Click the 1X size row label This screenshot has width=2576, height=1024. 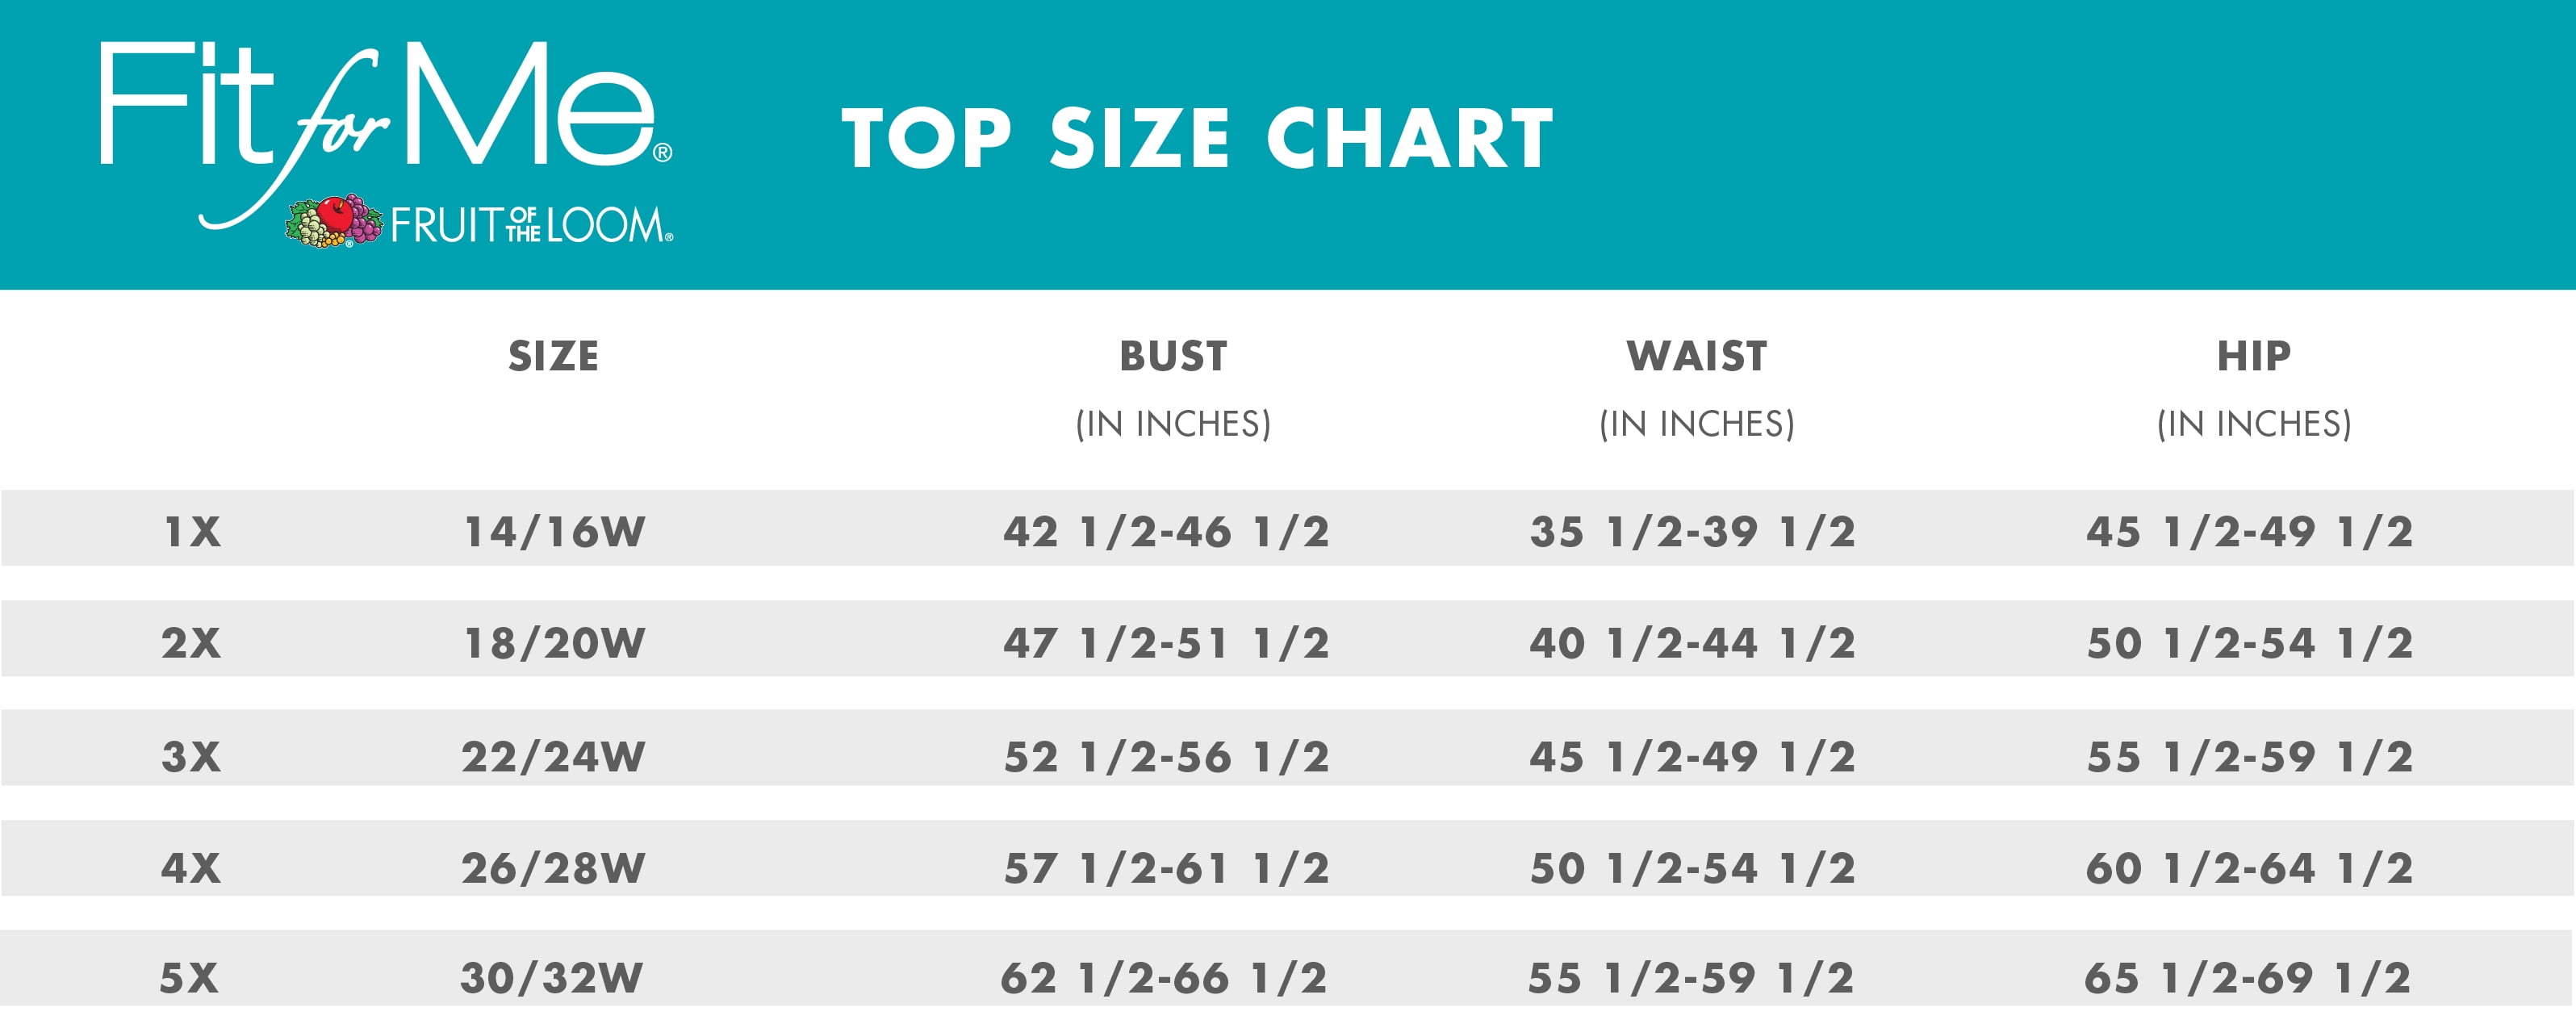[192, 531]
